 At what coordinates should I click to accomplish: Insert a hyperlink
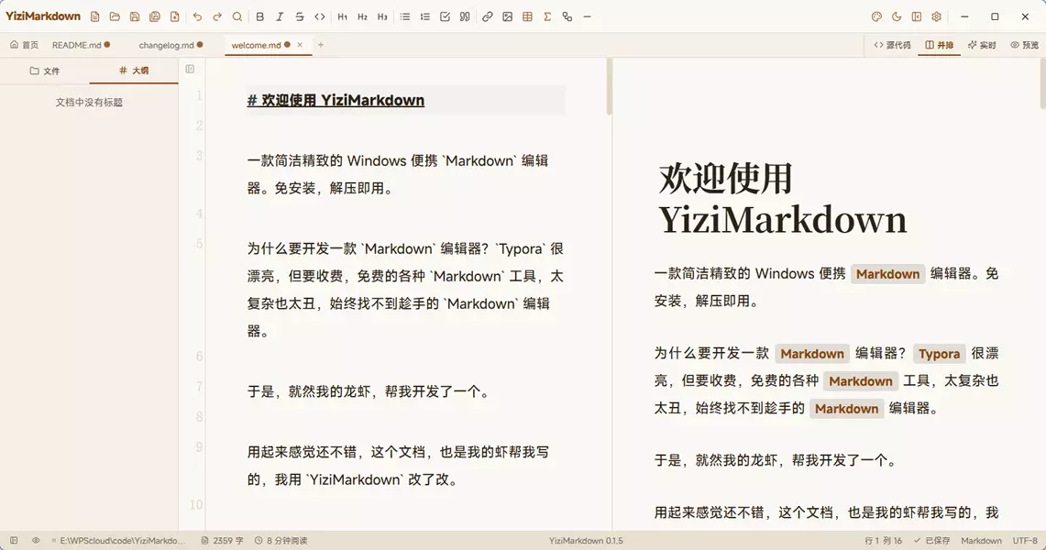(x=488, y=16)
